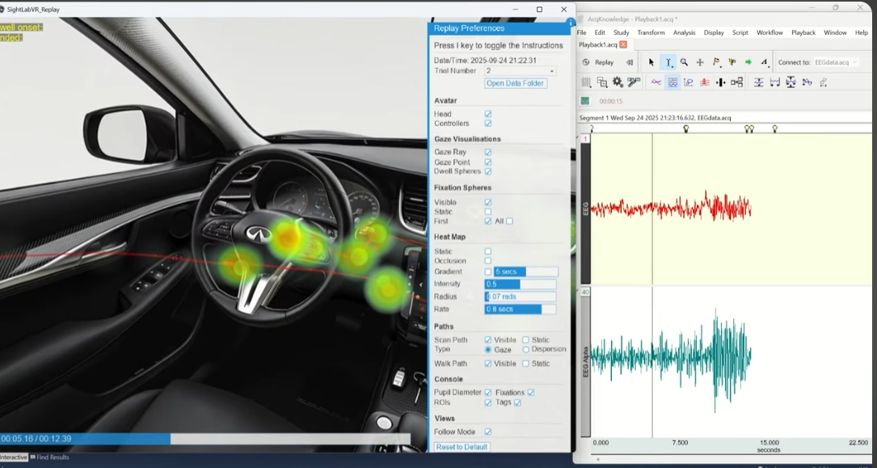Toggle the Follow Mode checkbox
877x468 pixels.
pos(487,432)
